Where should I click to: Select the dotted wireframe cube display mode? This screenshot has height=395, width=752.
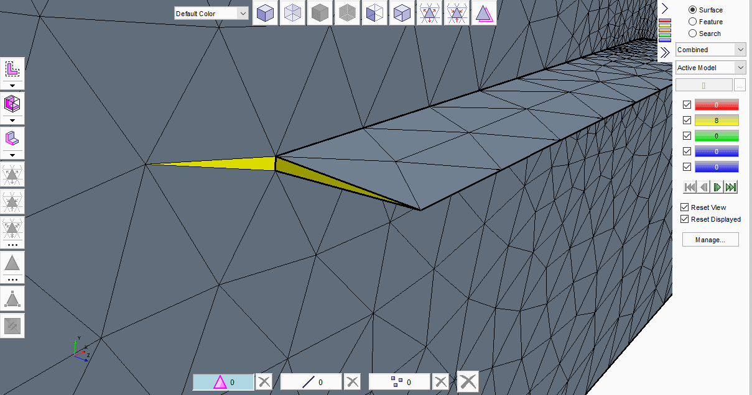(x=292, y=13)
